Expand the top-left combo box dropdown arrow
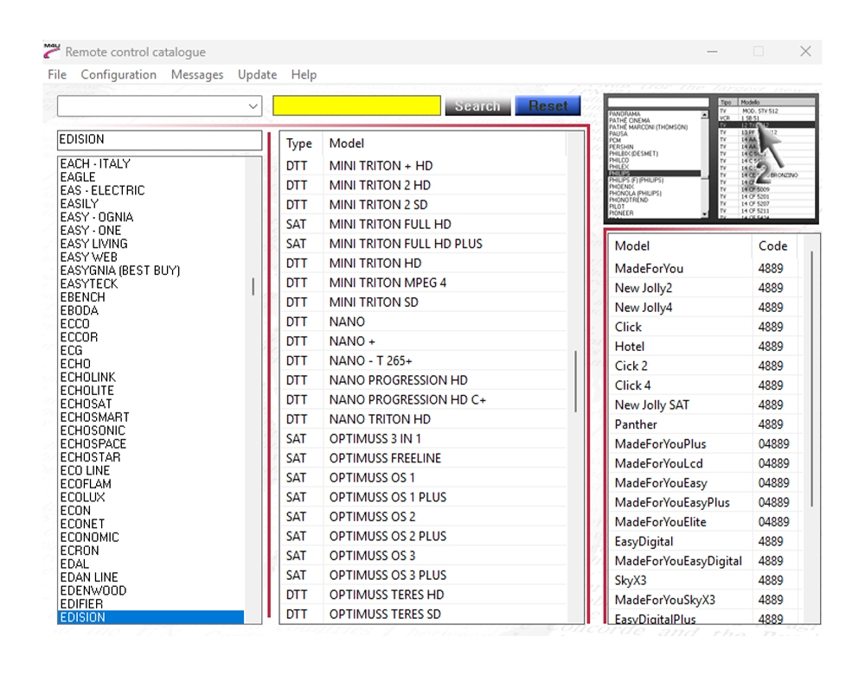This screenshot has height=675, width=865. (253, 106)
